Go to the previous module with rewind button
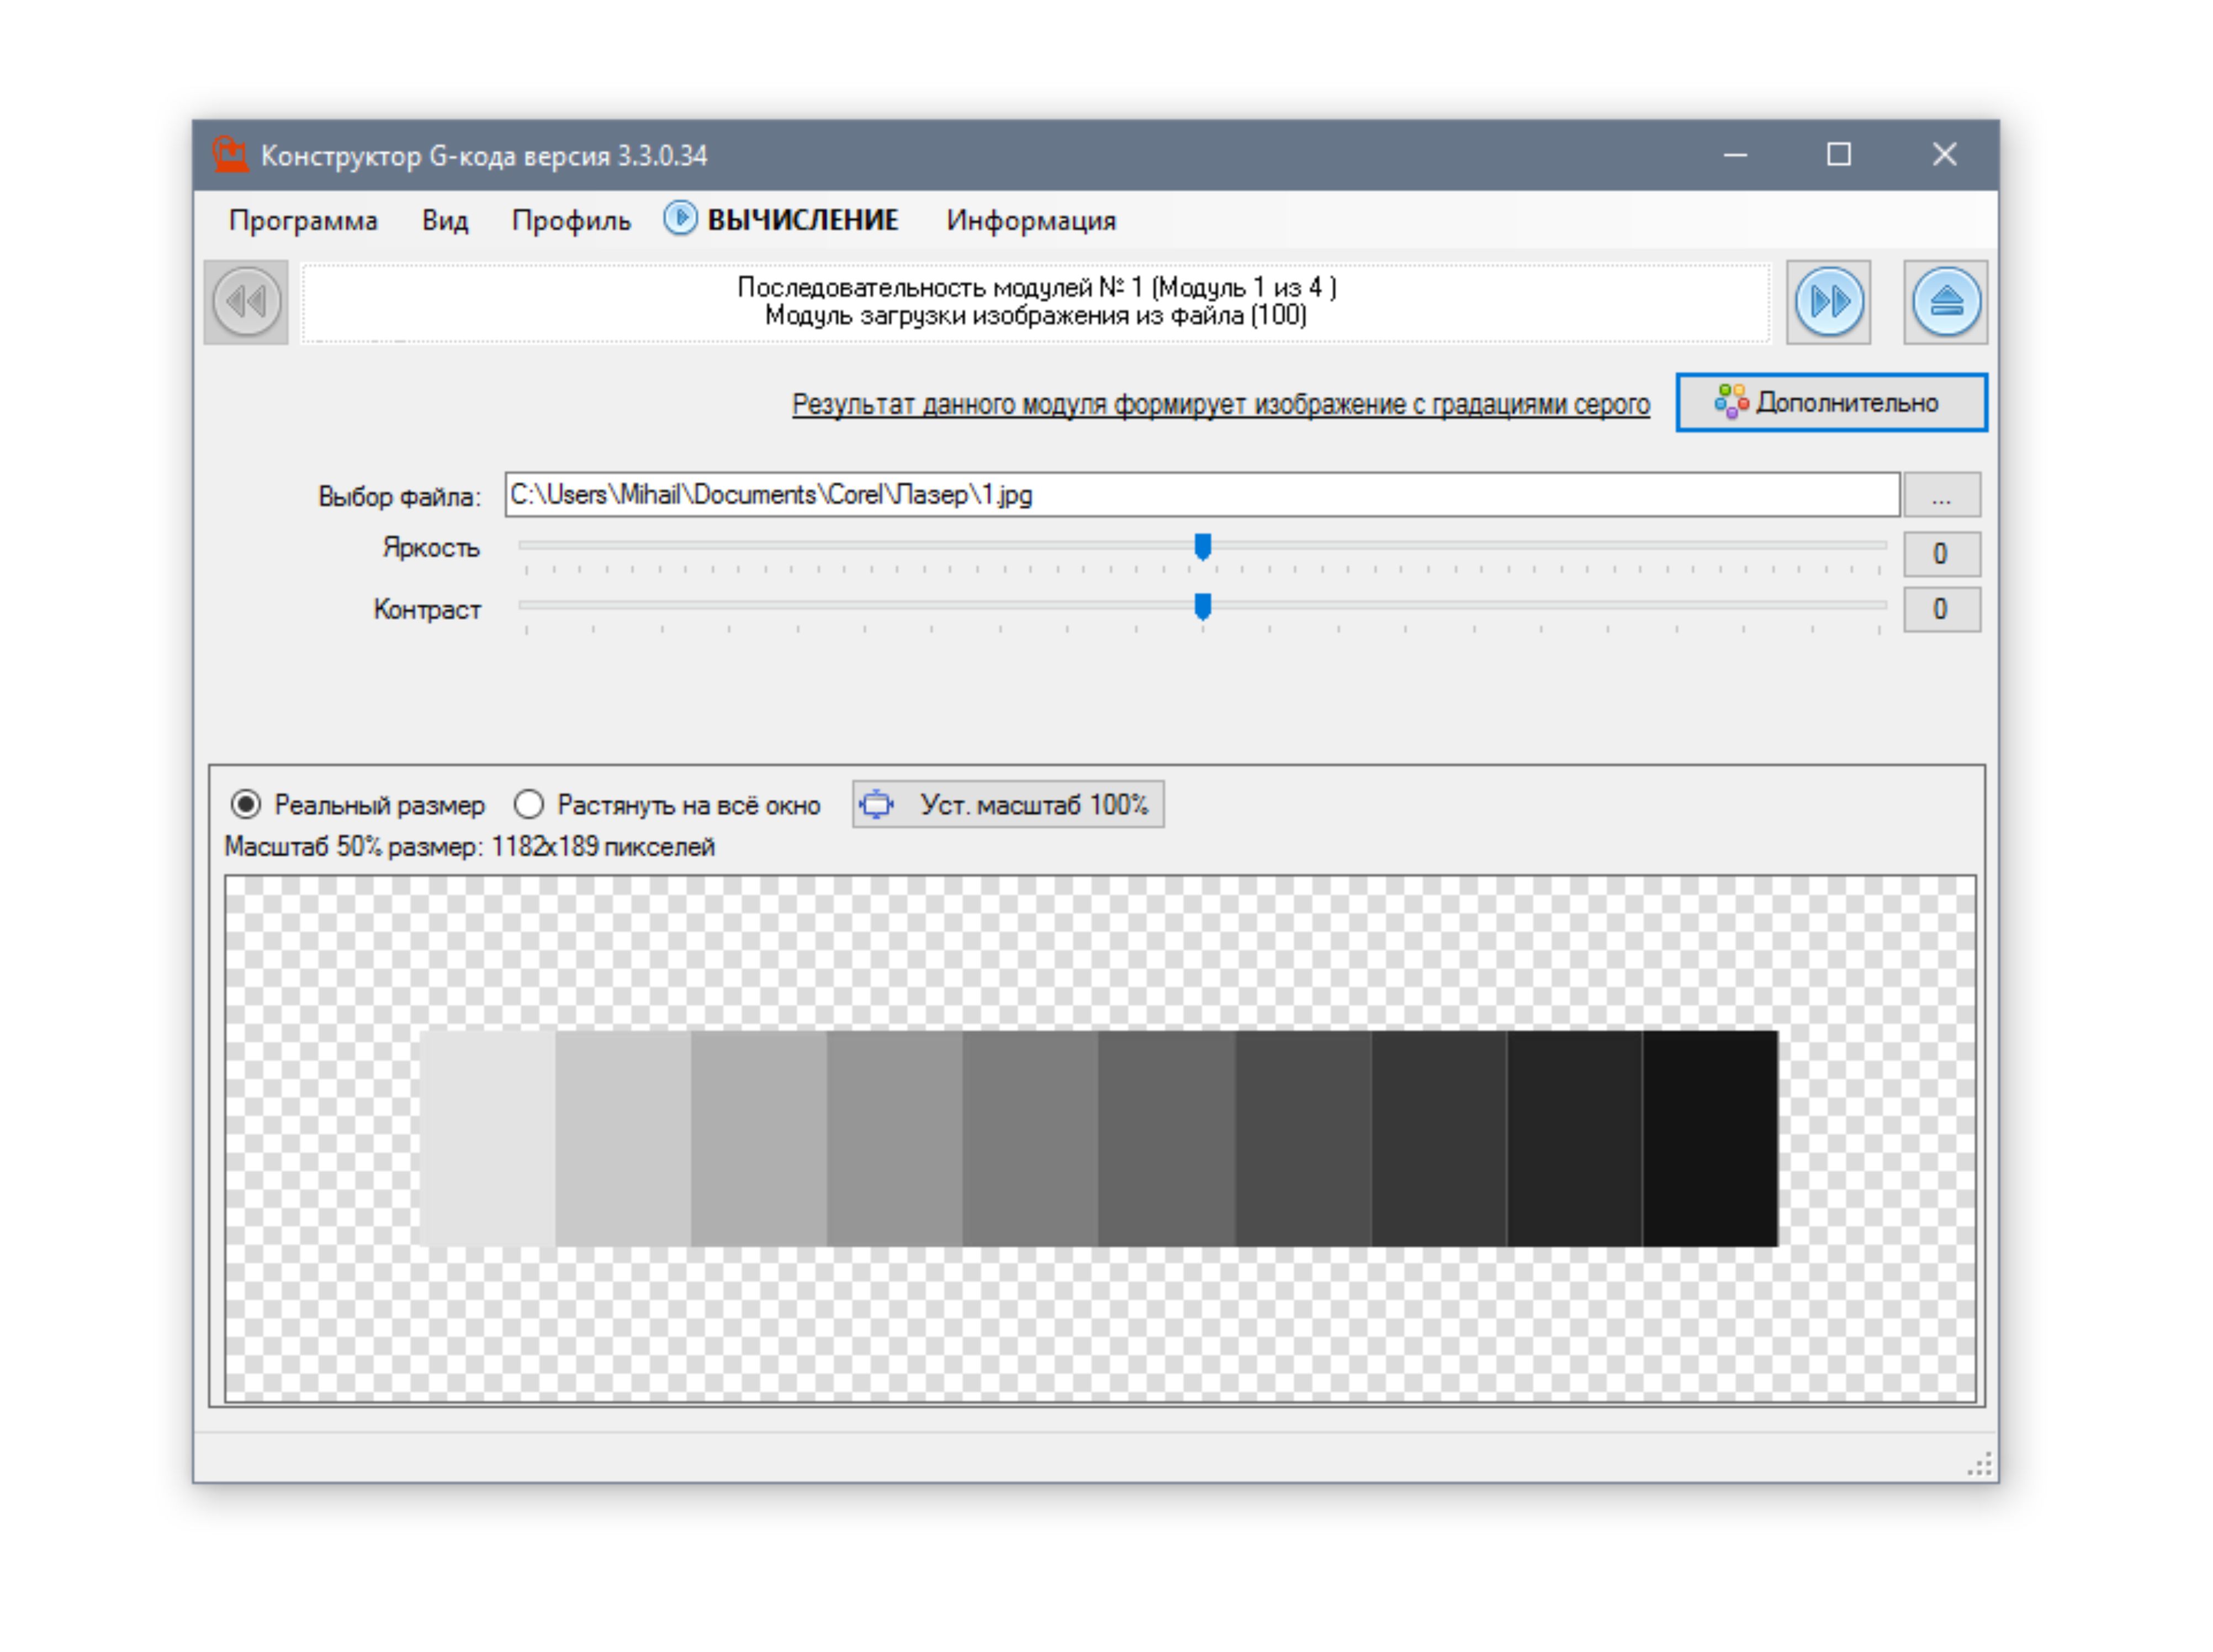The image size is (2213, 1652). pyautogui.click(x=246, y=302)
